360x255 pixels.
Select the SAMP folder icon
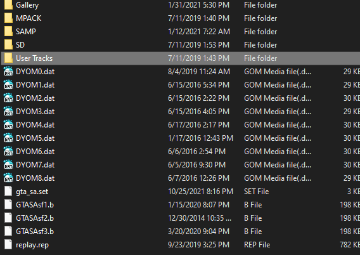point(8,32)
